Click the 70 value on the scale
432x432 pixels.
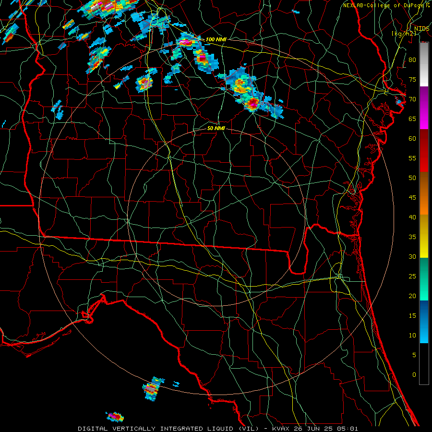412,99
